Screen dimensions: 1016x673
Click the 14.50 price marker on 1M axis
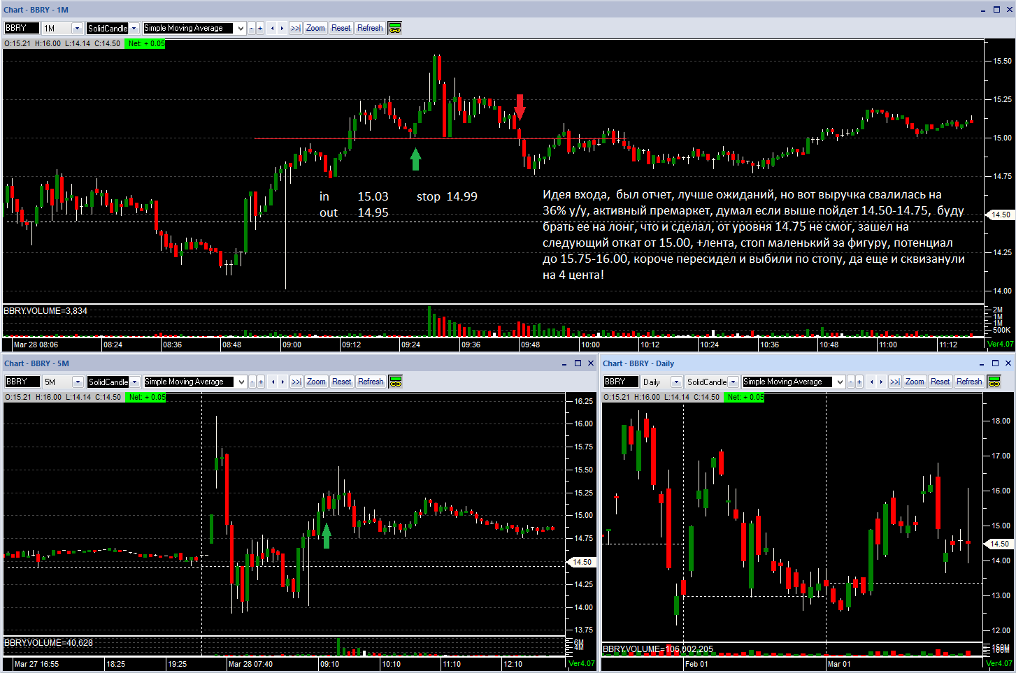tap(1000, 215)
